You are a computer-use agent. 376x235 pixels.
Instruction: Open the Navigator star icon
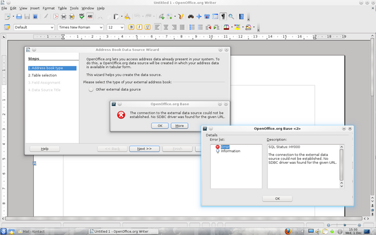coord(199,16)
